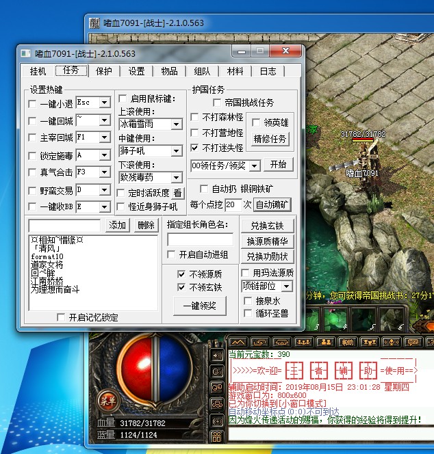Image resolution: width=434 pixels, height=454 pixels.
Task: Click the 开始 button
Action: [279, 165]
